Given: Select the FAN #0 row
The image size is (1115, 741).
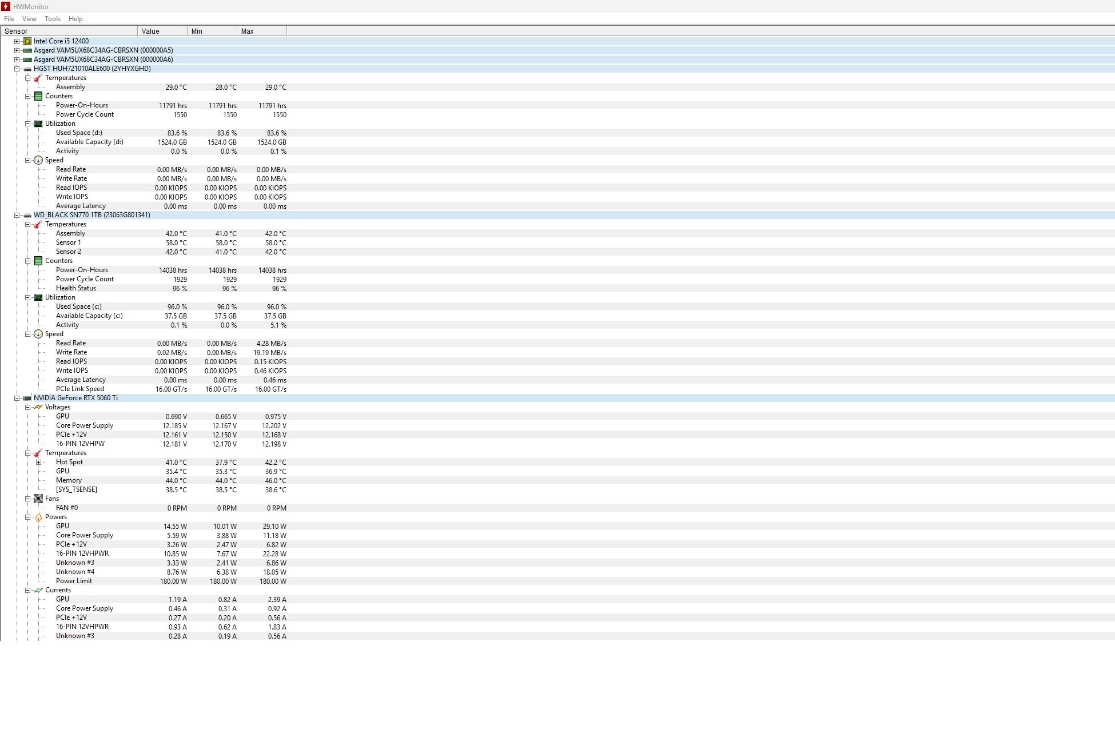Looking at the screenshot, I should point(557,508).
